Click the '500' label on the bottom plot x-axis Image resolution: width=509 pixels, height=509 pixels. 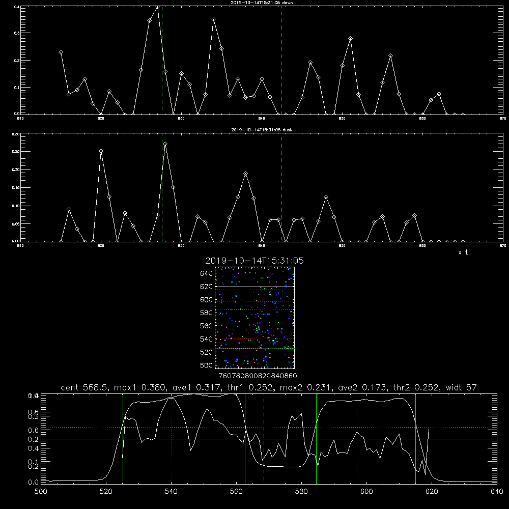(41, 492)
